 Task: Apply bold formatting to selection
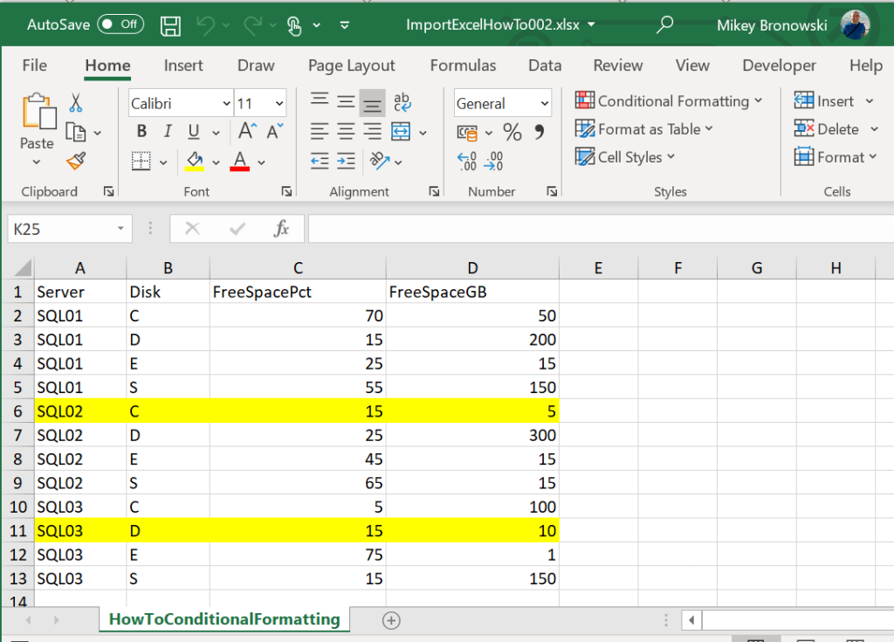[x=141, y=130]
